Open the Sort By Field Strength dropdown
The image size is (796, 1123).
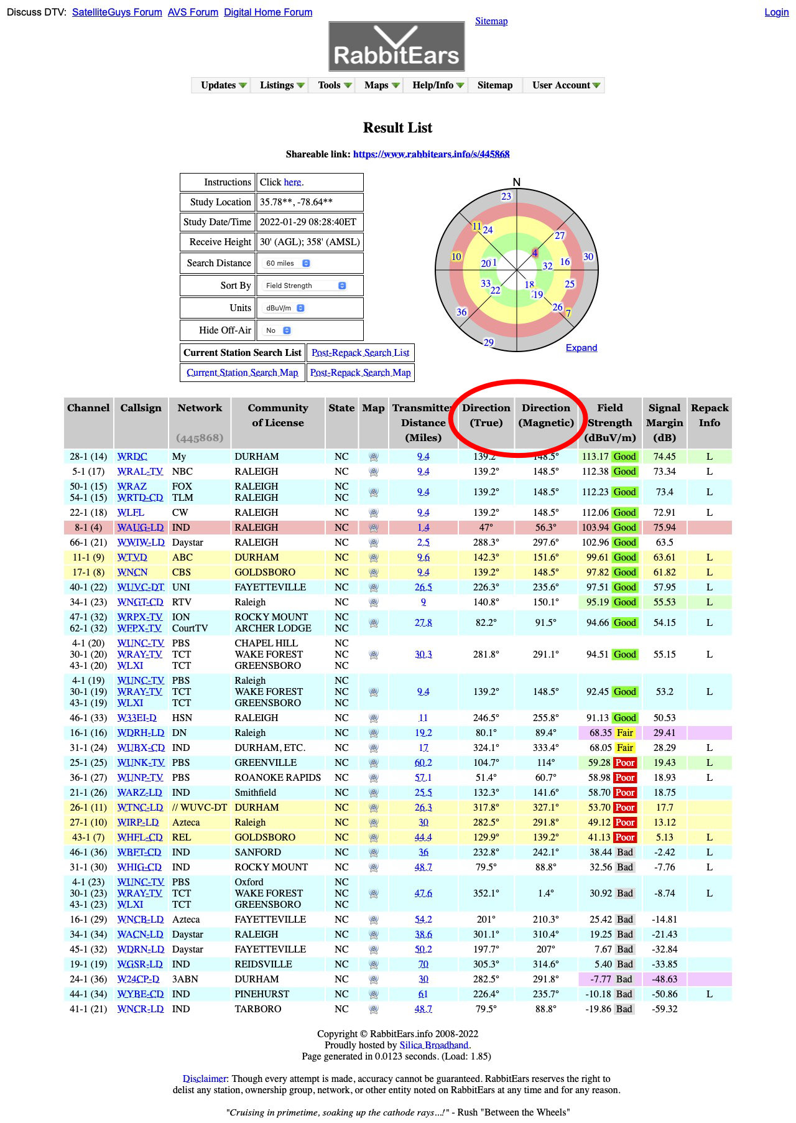pos(305,286)
